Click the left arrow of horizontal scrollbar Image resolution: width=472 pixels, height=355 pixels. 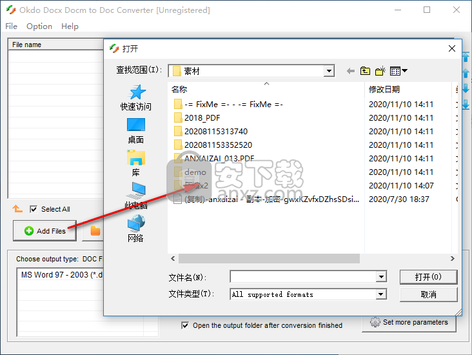173,259
